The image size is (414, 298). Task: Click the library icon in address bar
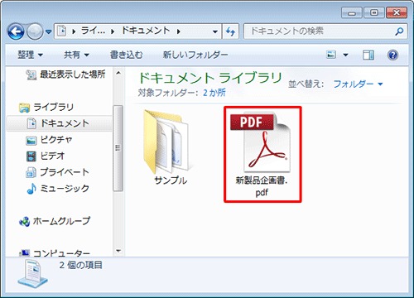click(x=62, y=31)
